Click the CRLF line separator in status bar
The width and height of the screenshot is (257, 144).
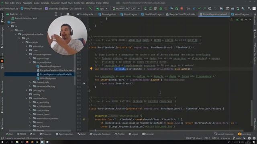207,138
